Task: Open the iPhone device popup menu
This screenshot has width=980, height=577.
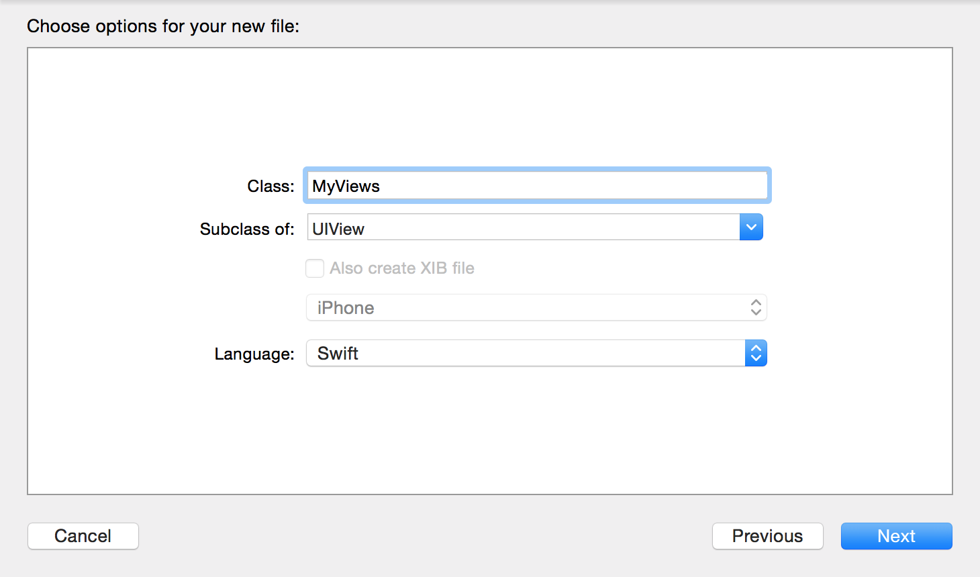Action: pyautogui.click(x=536, y=308)
